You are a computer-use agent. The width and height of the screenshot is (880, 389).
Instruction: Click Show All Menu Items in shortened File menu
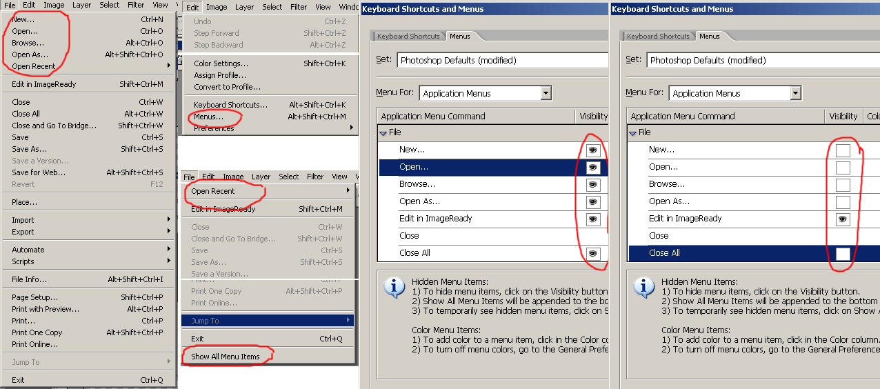pyautogui.click(x=268, y=357)
